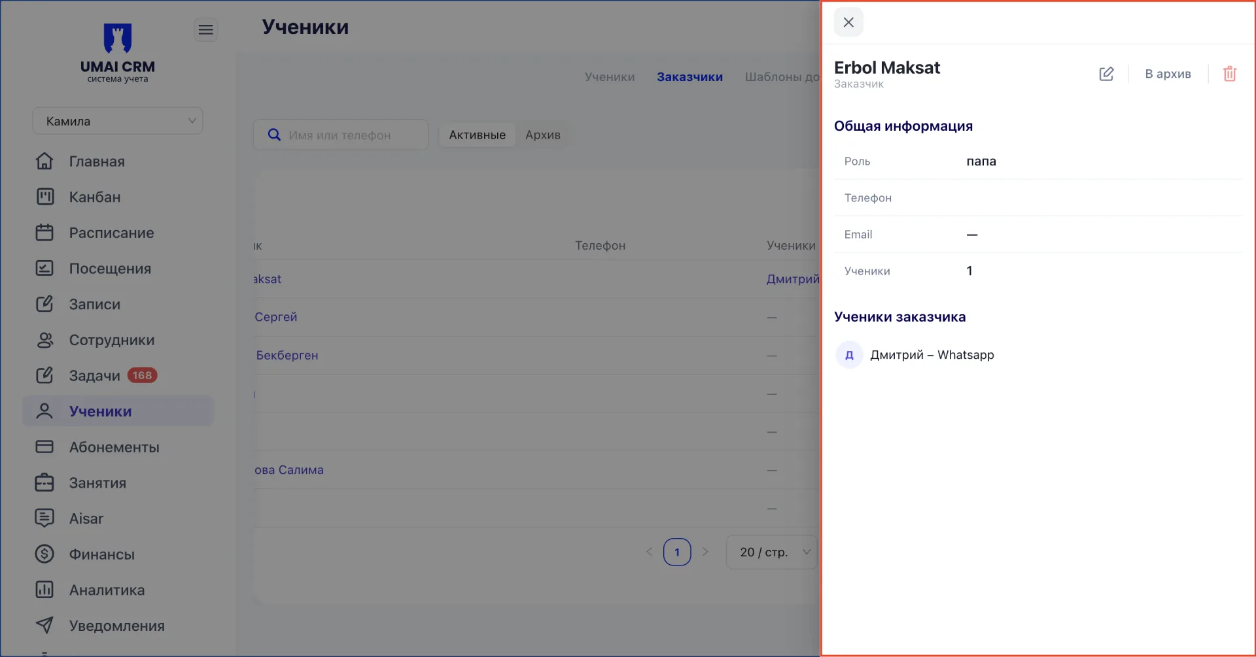Click the Ученики count value 1
The height and width of the screenshot is (657, 1256).
coord(969,271)
